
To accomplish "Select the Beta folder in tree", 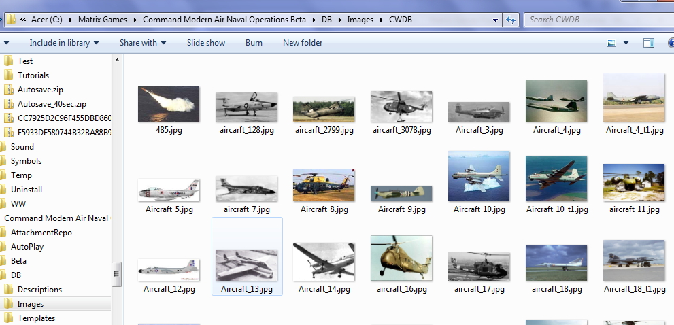I will pyautogui.click(x=18, y=261).
